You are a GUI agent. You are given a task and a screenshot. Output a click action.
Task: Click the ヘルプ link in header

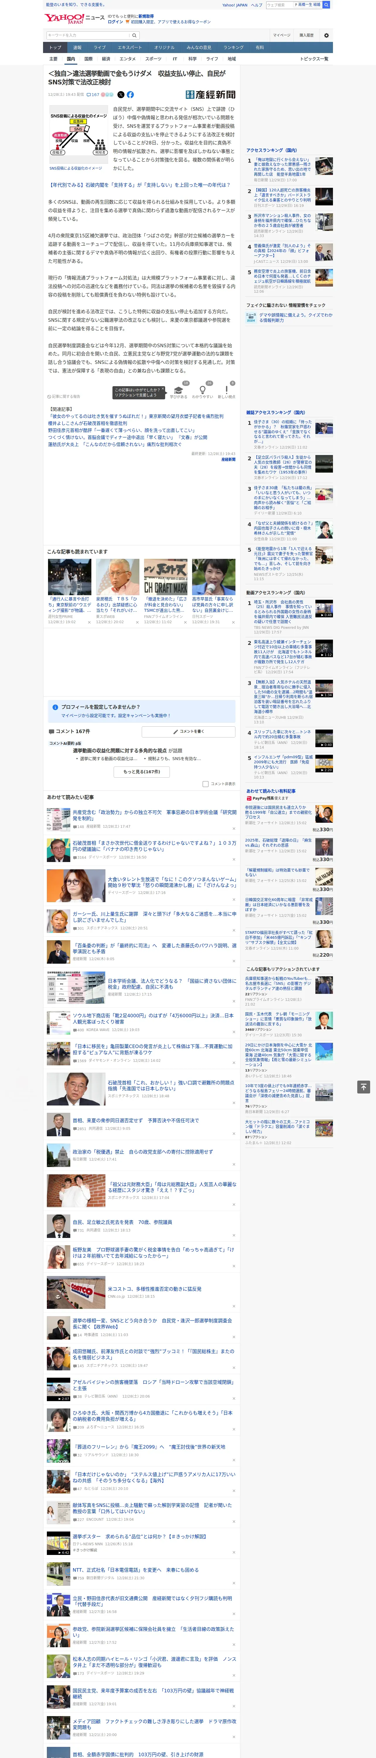point(256,5)
